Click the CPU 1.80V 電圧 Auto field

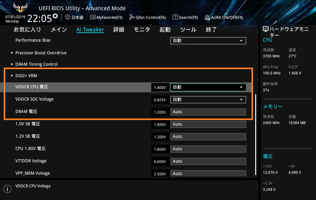click(x=208, y=149)
